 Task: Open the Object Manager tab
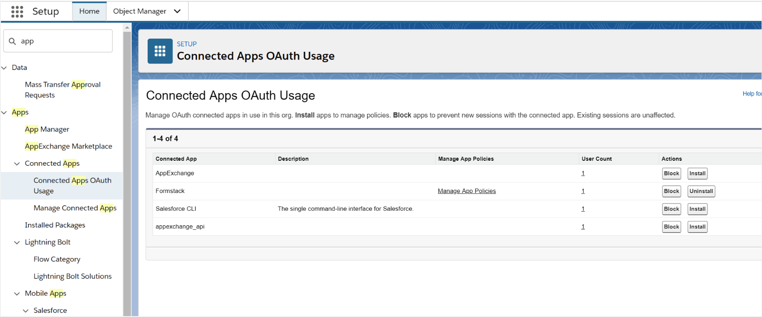click(x=139, y=11)
